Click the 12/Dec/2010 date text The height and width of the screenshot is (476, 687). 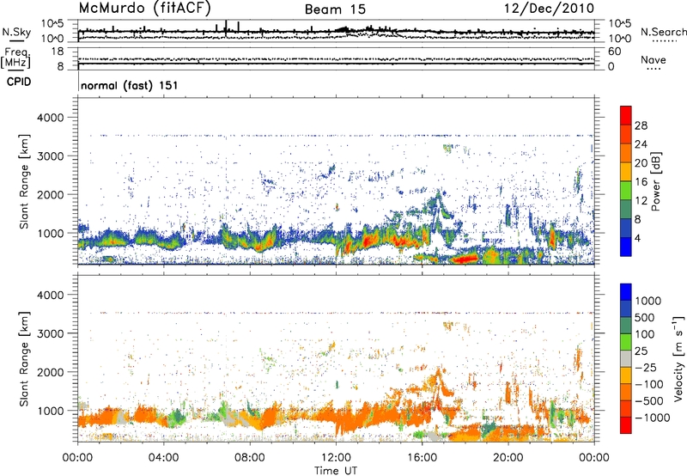click(549, 8)
